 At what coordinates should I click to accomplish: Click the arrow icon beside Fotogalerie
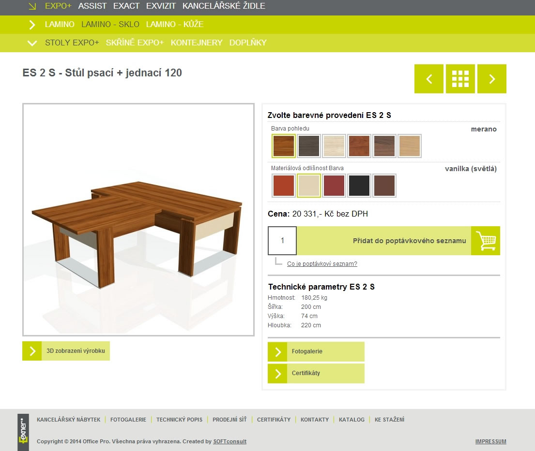click(x=277, y=351)
